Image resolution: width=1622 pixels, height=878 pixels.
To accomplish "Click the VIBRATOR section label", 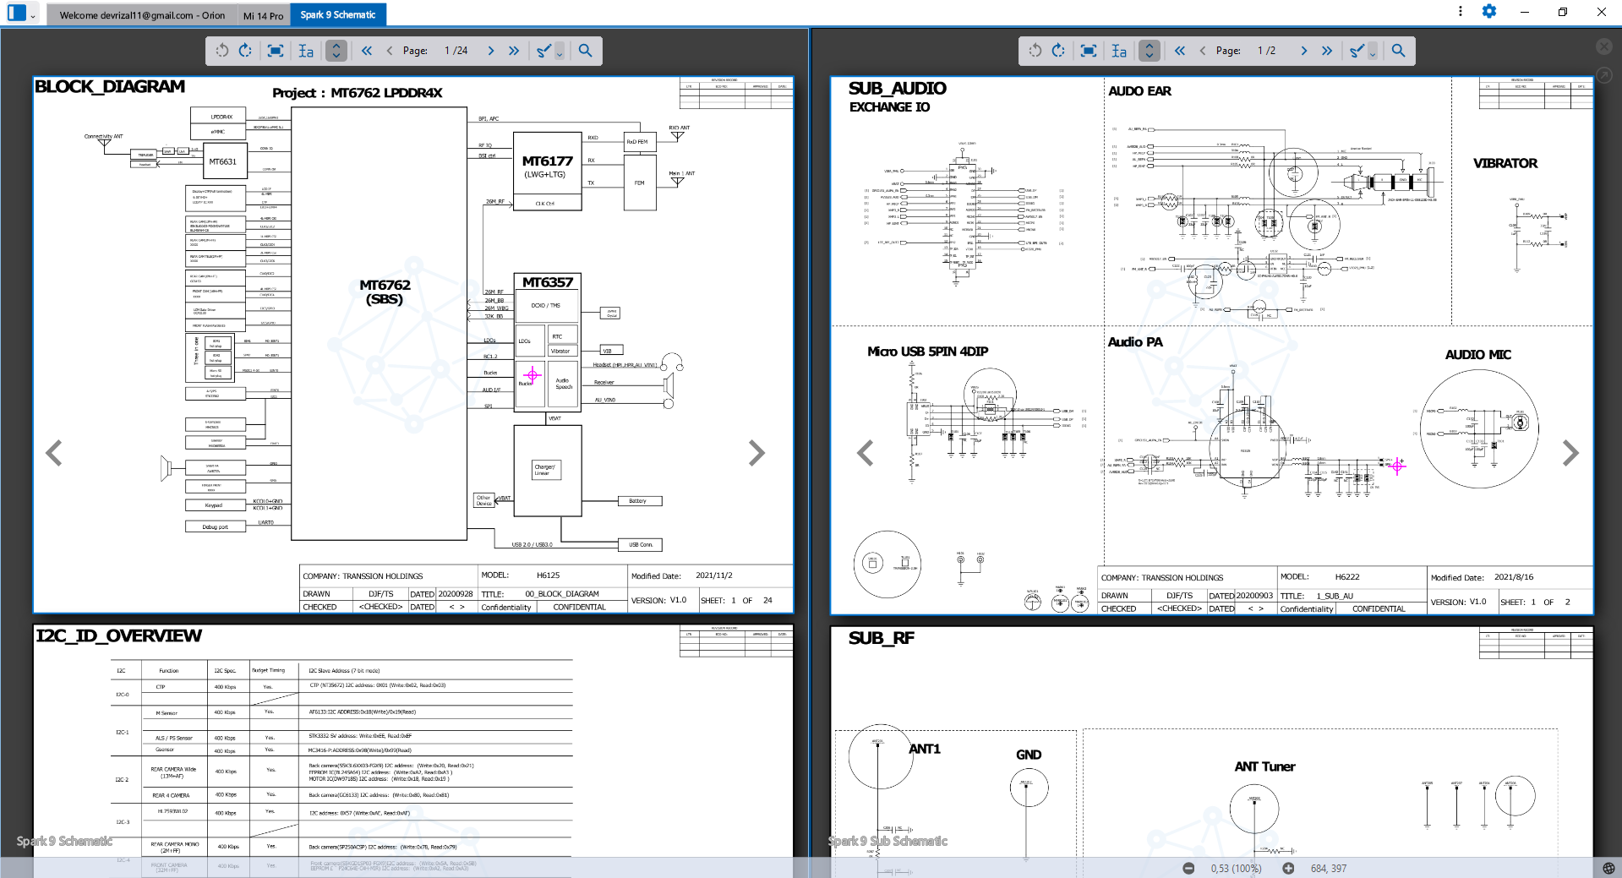I will click(x=1505, y=163).
